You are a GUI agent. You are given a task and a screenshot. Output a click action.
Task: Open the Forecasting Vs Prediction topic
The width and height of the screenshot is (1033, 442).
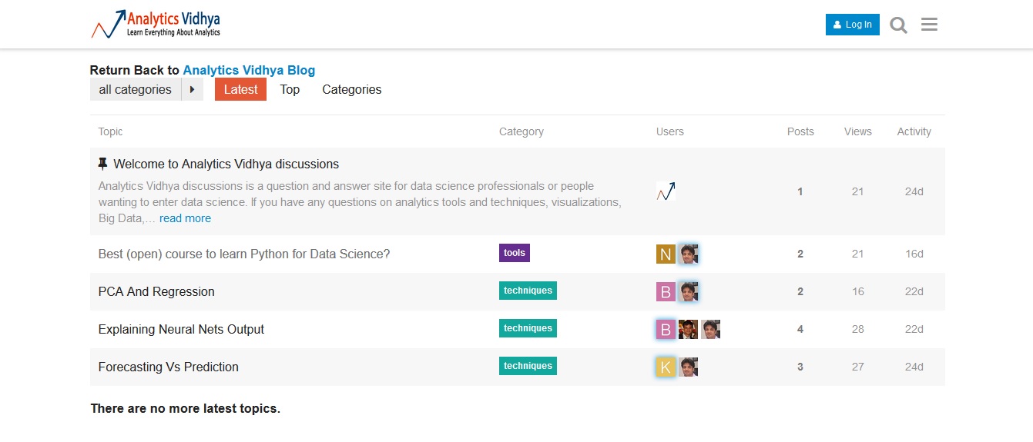(x=169, y=367)
